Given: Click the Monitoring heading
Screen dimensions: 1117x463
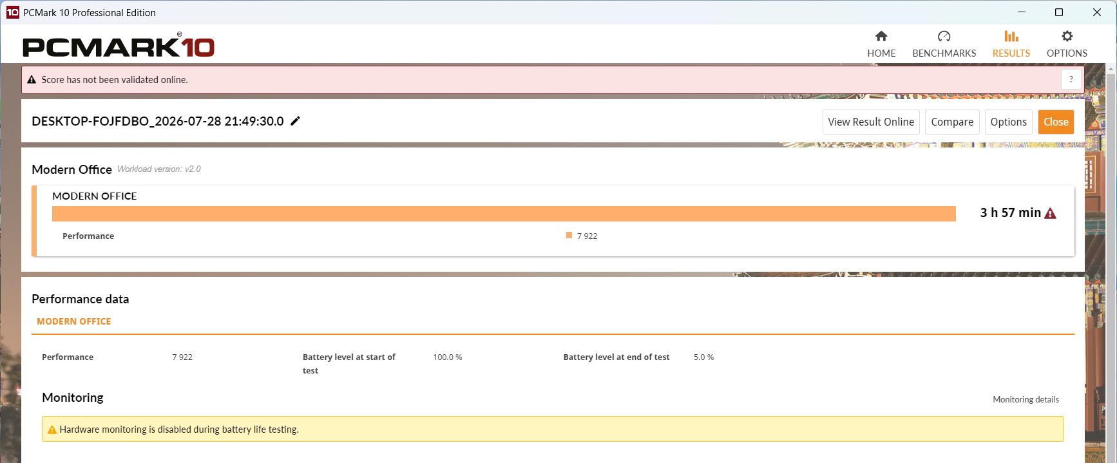Looking at the screenshot, I should 73,397.
